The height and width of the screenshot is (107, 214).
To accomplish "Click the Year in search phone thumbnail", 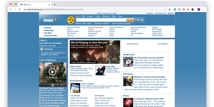I will [75, 88].
